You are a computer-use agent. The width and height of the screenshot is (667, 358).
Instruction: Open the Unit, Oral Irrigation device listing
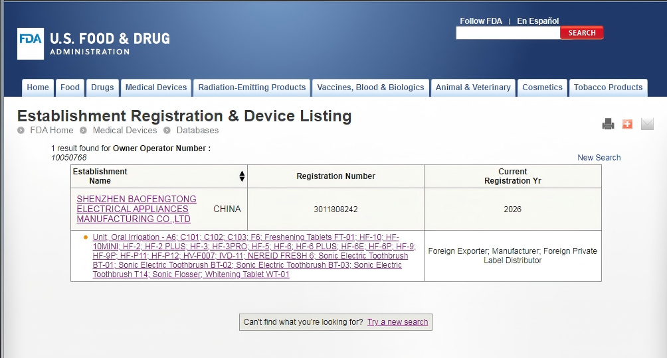click(254, 256)
